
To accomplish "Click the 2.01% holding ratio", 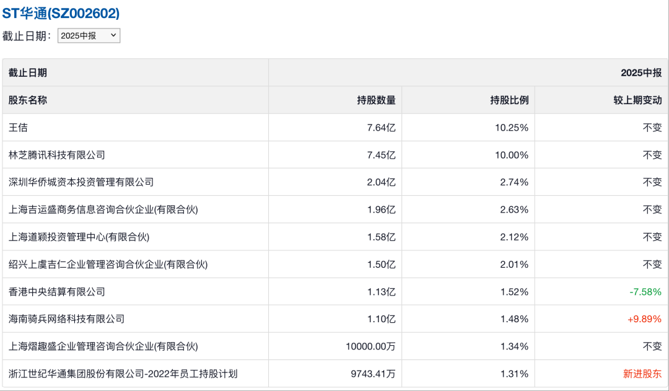I will [x=514, y=265].
